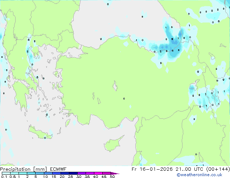This screenshot has width=230, height=178.
Task: Click legend scale label "45"
Action: pyautogui.click(x=104, y=177)
